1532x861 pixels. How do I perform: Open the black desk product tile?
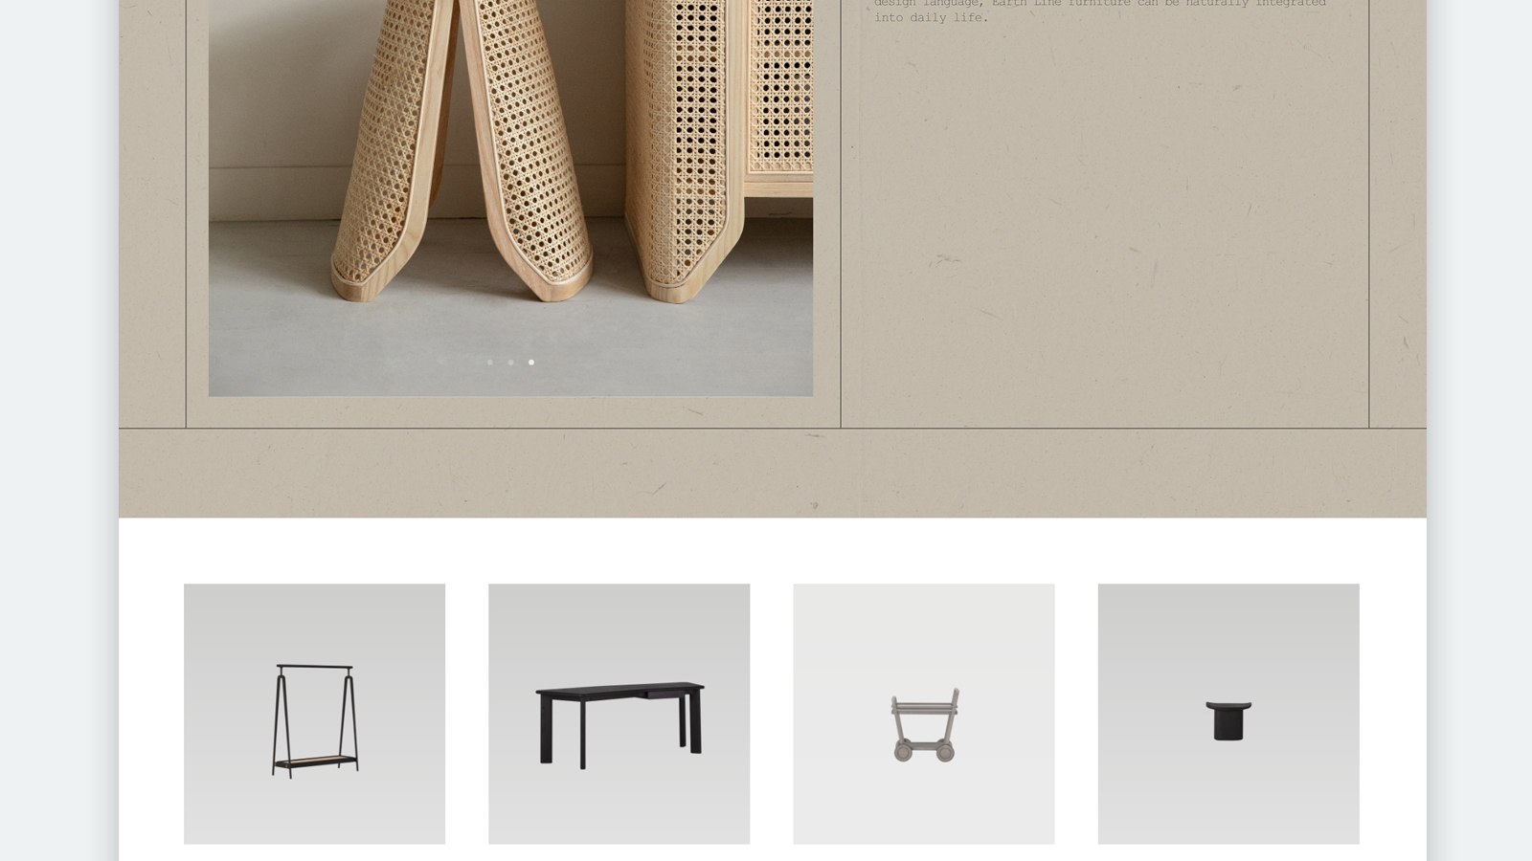(x=619, y=714)
